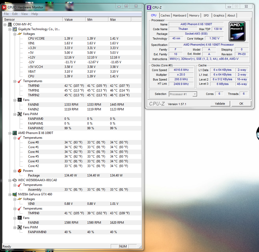The height and width of the screenshot is (252, 259).
Task: Open the View menu in Hardware Monitor
Action: pos(24,14)
